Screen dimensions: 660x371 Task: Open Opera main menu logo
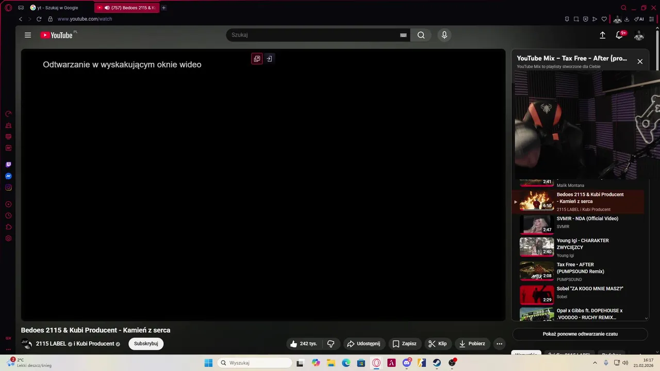9,8
